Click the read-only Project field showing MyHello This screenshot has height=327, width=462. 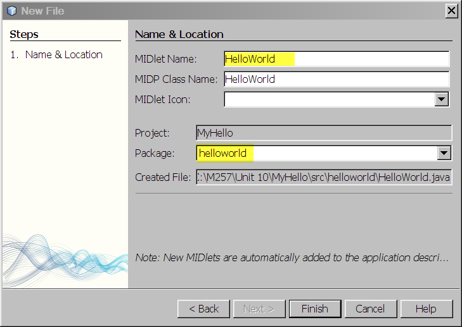(x=324, y=133)
